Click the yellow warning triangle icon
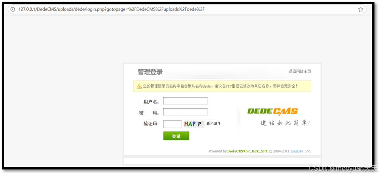The width and height of the screenshot is (380, 175). click(x=139, y=86)
